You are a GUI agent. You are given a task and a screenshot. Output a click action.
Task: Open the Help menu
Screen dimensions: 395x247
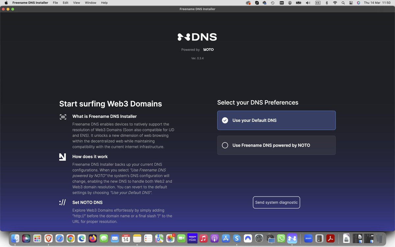(104, 3)
